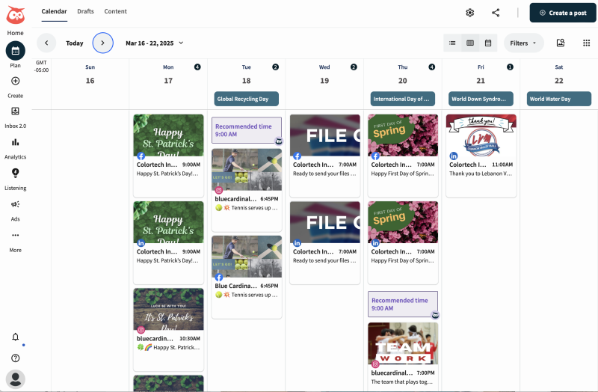Open Wednesday's LinkedIn FILE post at 7:00AM
The height and width of the screenshot is (392, 598).
(x=324, y=242)
